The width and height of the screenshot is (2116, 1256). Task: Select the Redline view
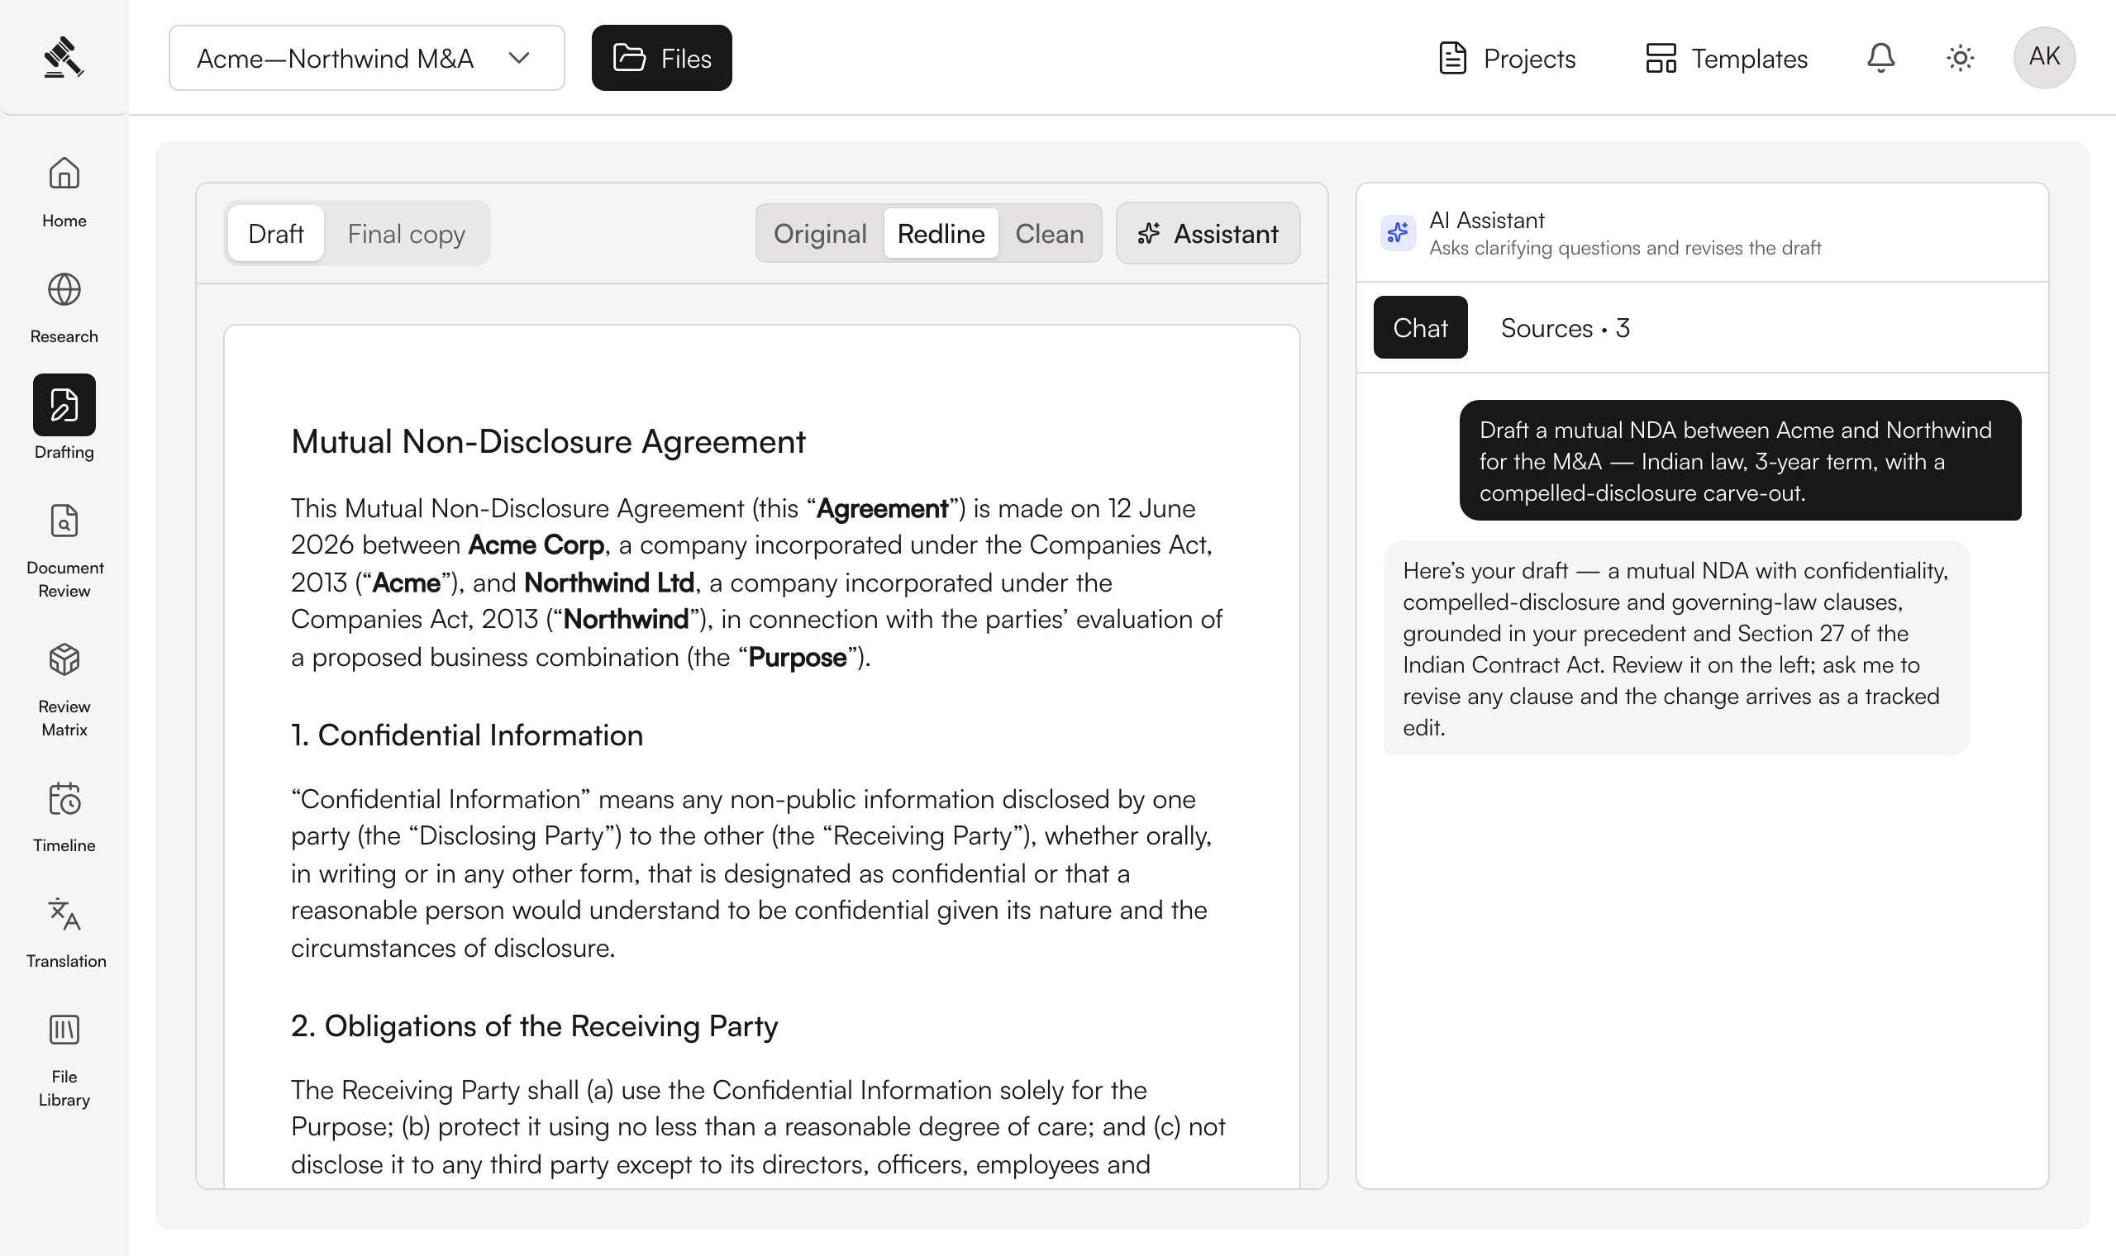tap(941, 233)
